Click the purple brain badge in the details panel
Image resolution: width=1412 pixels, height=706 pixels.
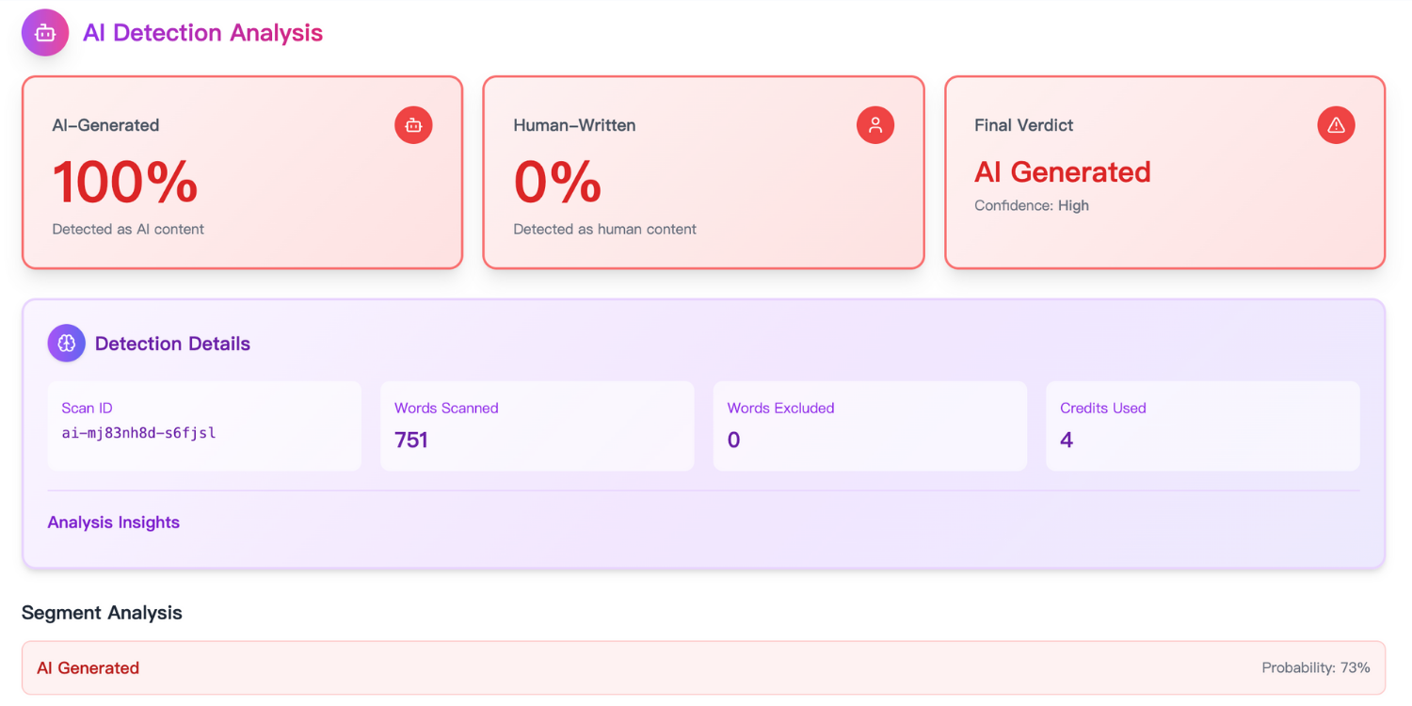[x=66, y=343]
